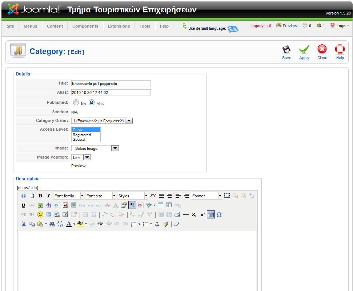The image size is (353, 291).
Task: Select Special access level
Action: (86, 139)
